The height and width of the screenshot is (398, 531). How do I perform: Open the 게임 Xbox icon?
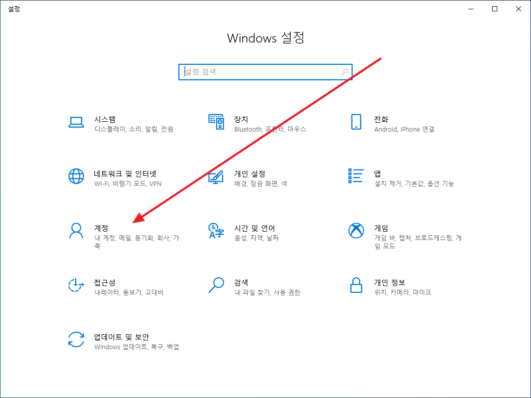click(356, 231)
